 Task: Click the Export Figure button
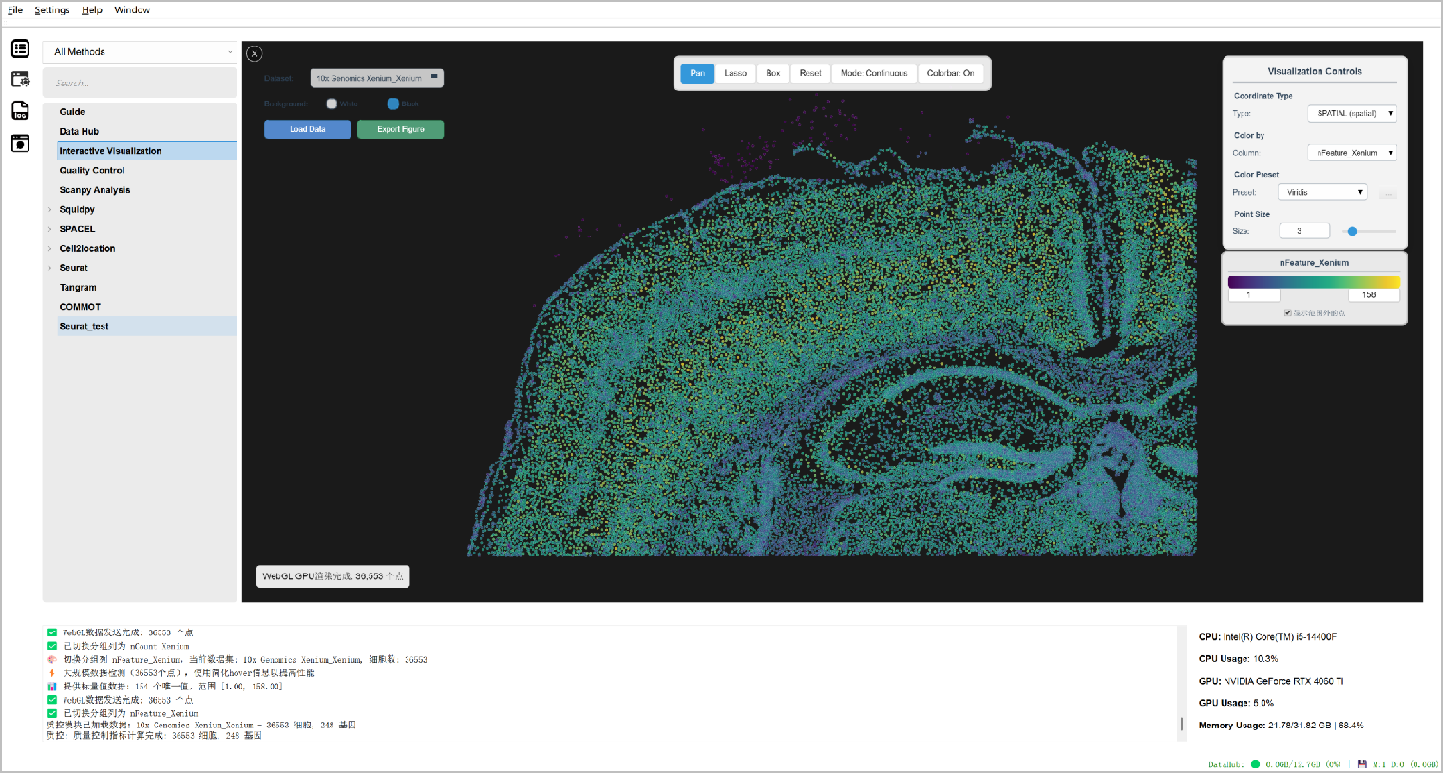point(400,129)
